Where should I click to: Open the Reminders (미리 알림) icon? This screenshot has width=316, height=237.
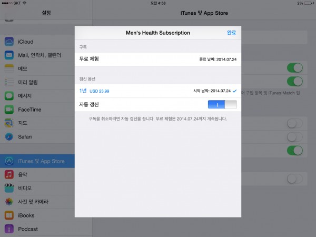tap(9, 82)
